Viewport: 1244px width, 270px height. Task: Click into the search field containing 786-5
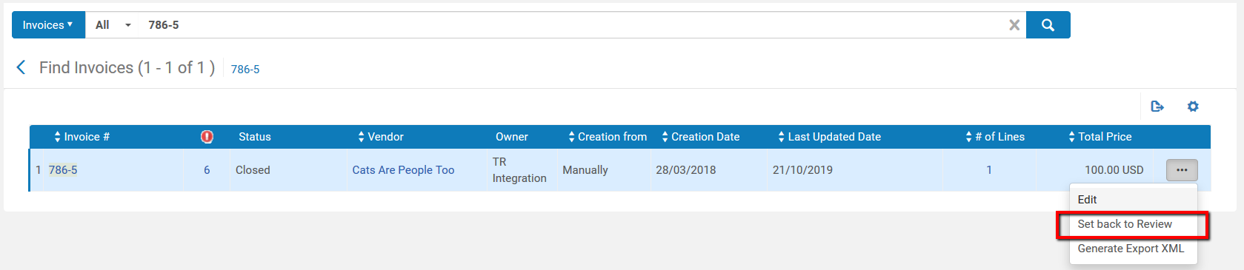click(571, 25)
